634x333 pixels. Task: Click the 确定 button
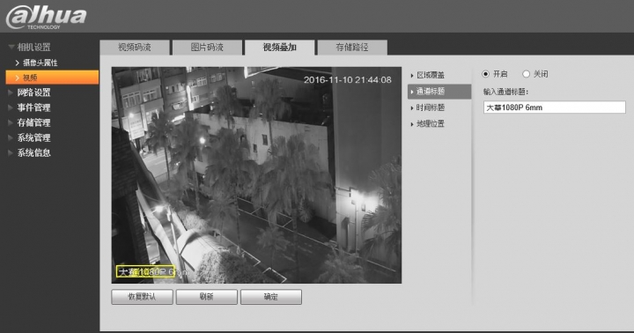271,297
